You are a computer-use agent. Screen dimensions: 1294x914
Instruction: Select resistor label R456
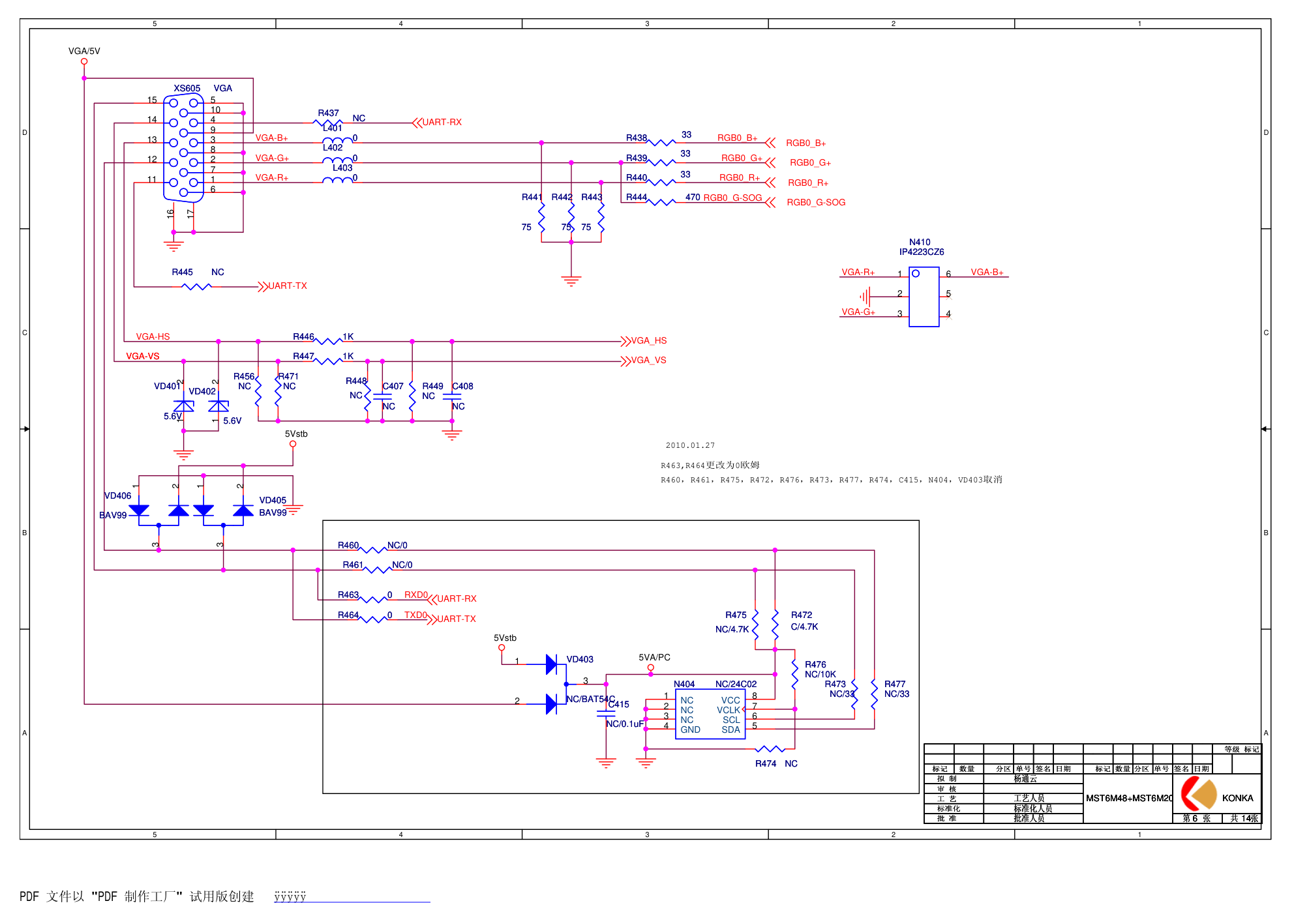click(244, 376)
